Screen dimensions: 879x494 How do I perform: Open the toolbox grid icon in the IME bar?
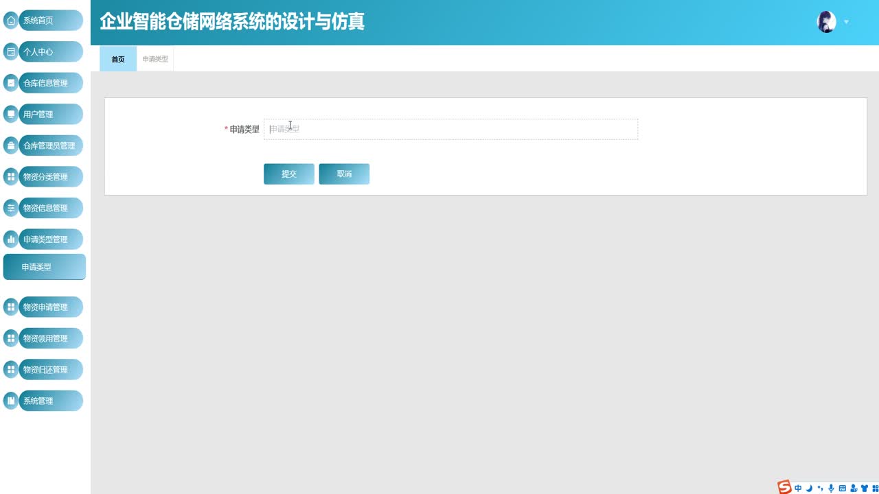coord(875,489)
